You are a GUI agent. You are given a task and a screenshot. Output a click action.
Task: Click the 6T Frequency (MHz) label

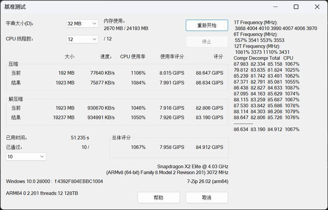point(255,34)
